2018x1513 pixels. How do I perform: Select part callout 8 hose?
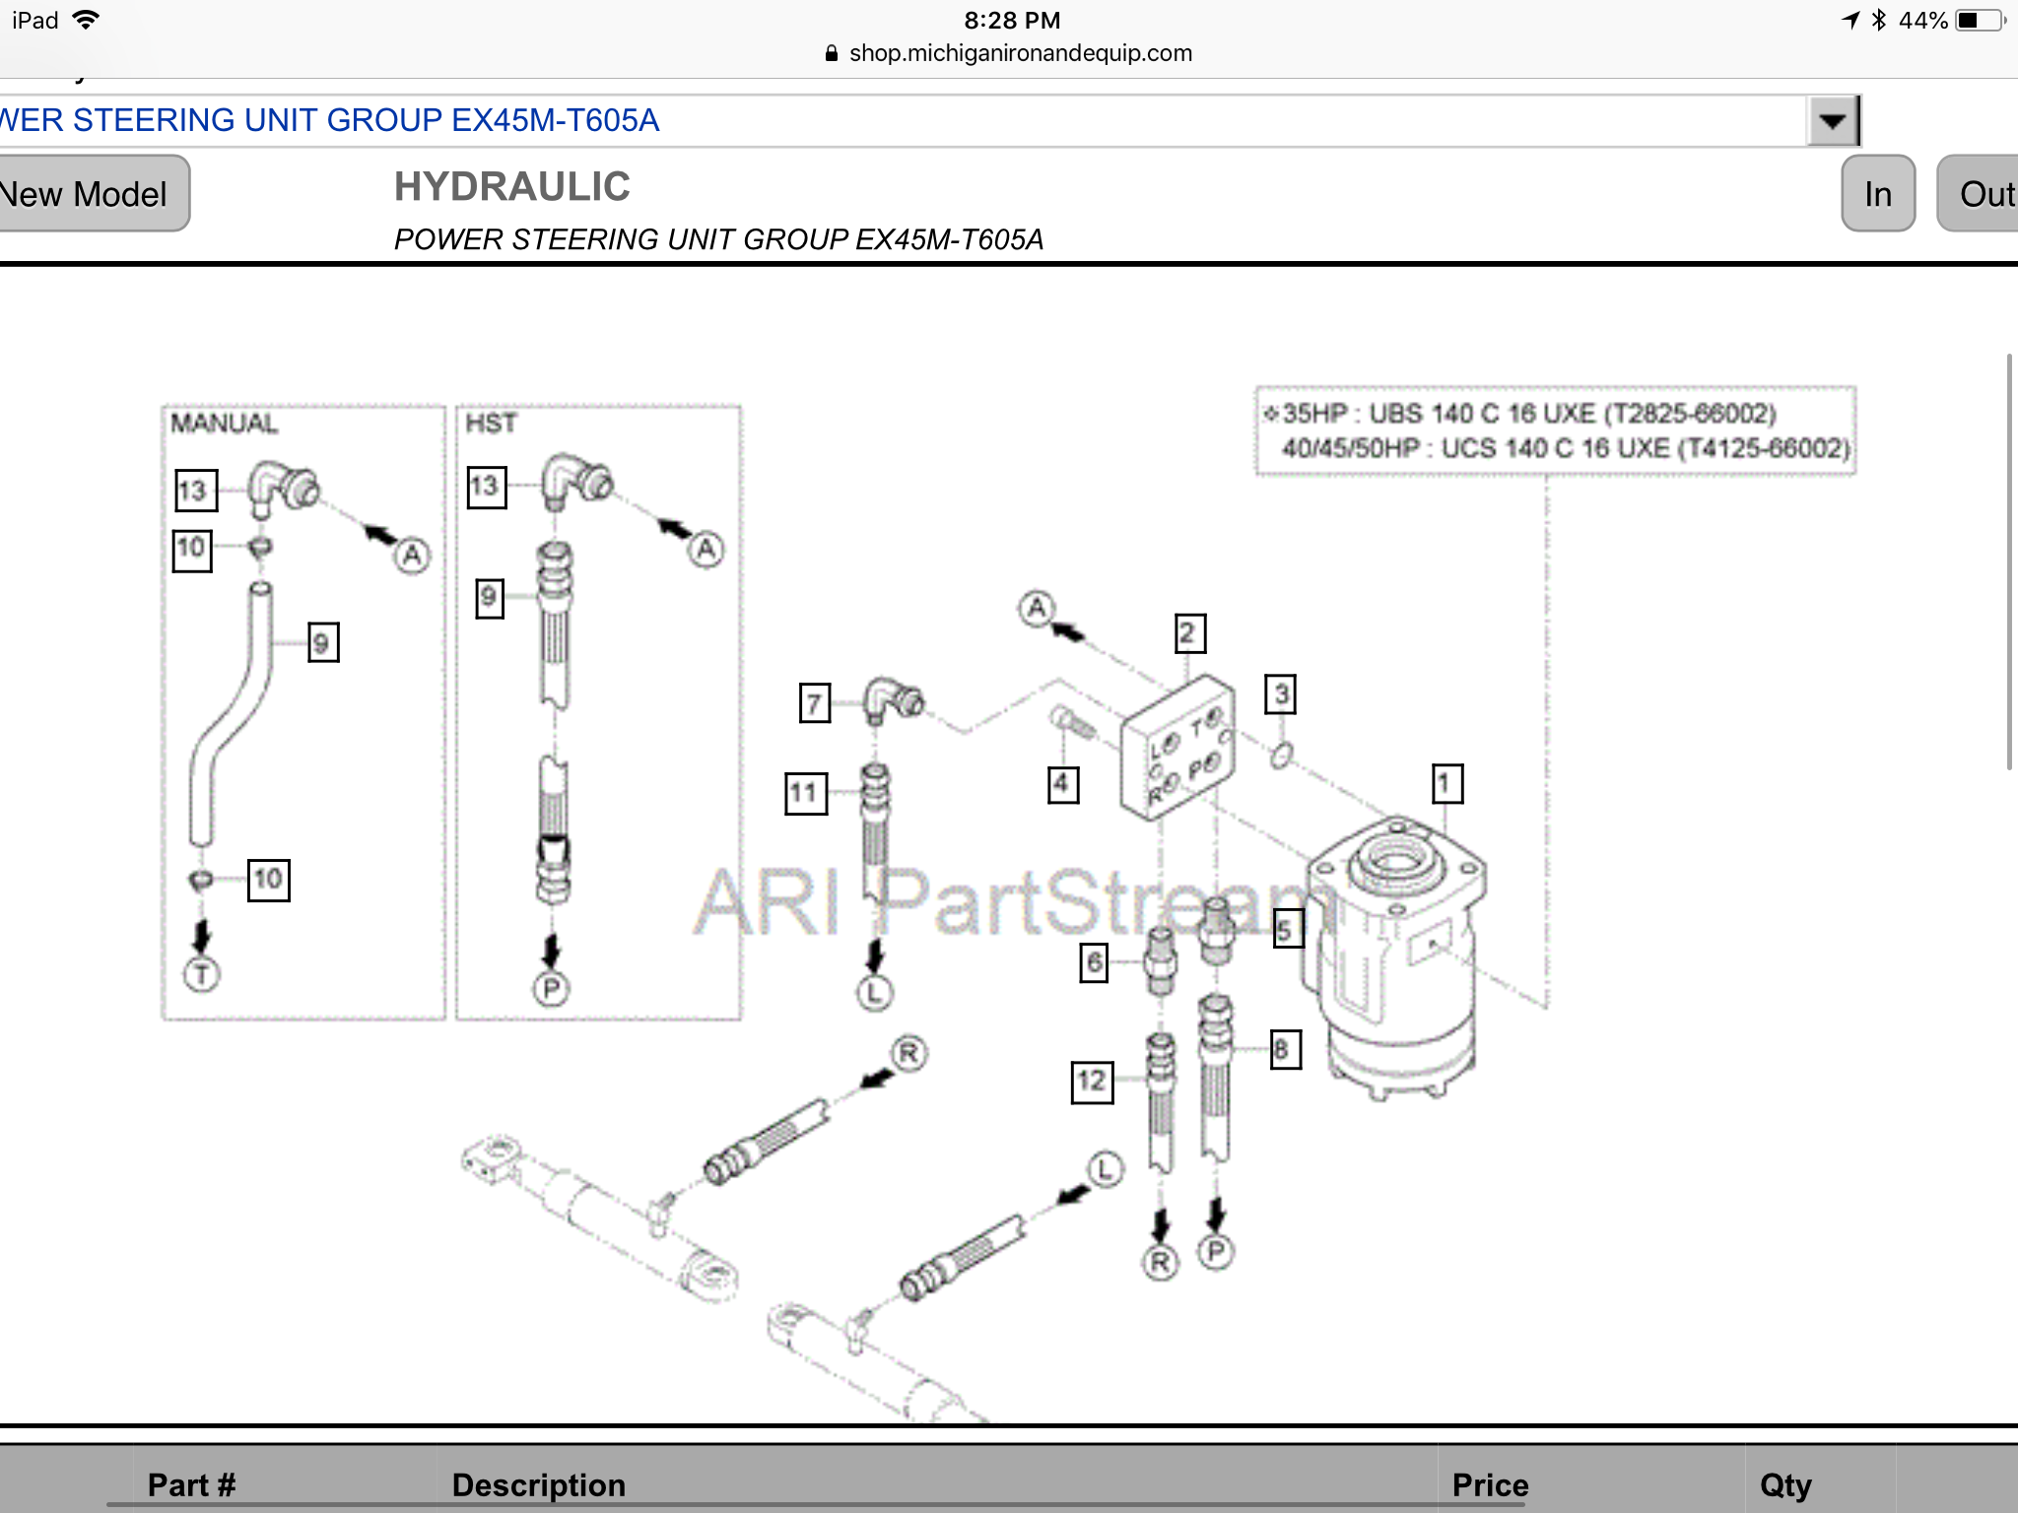[x=1285, y=1049]
